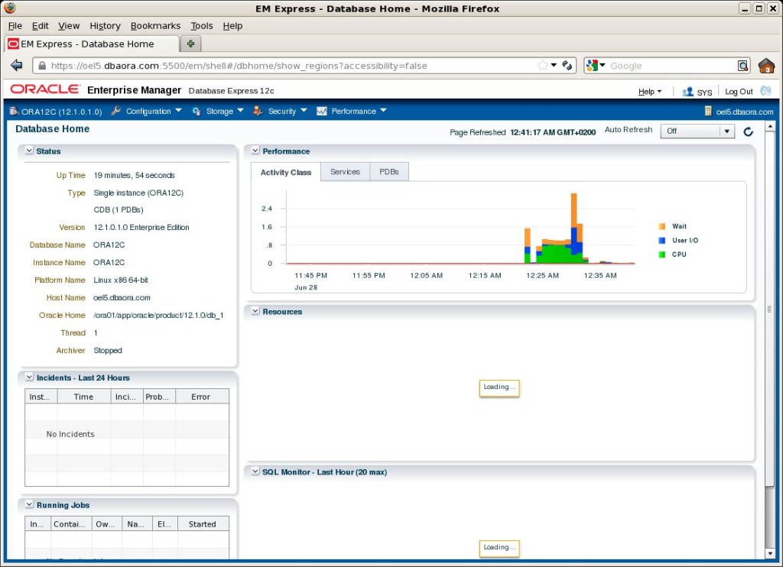Click the Time column header in Incidents

83,397
